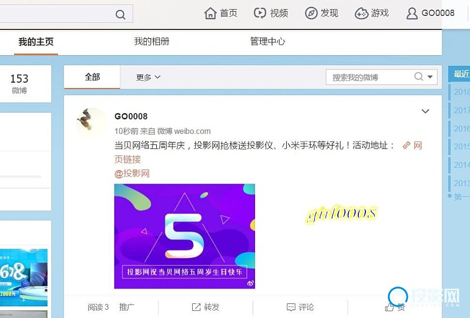Jump to 2015 in timeline
Screen dimensions: 470x318
point(462,147)
